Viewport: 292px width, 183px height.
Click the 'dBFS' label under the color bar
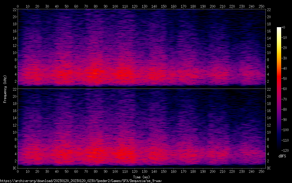(282, 156)
